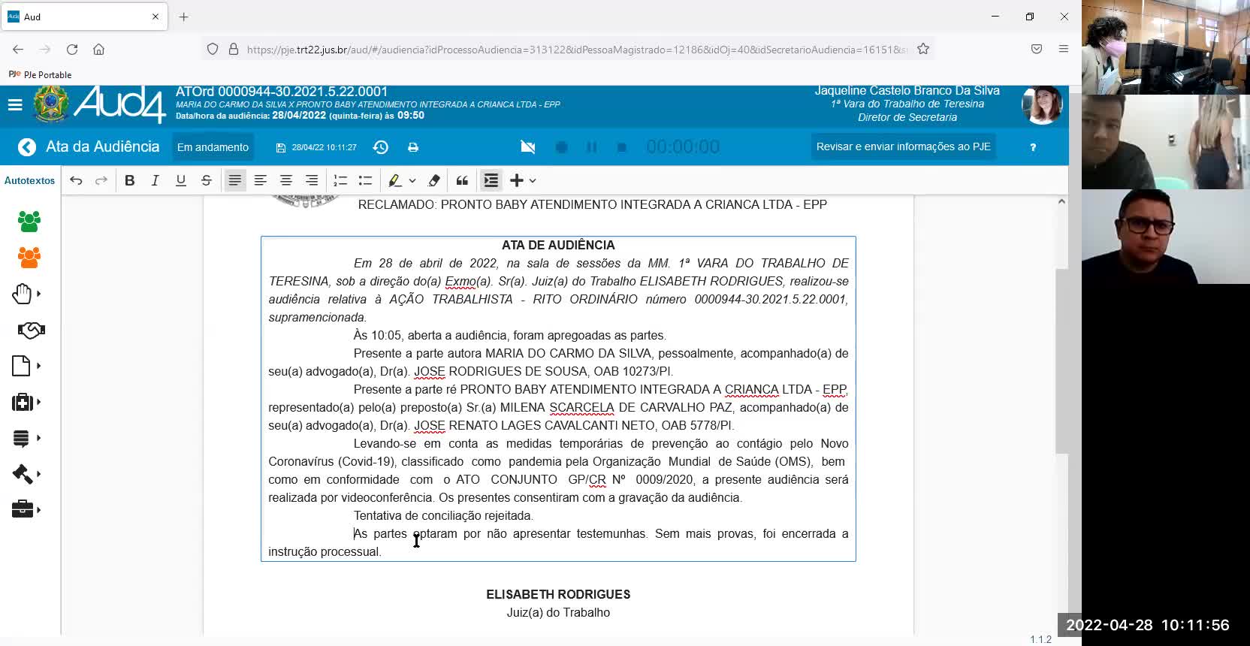Screen dimensions: 1250x646
Task: Toggle italic formatting
Action: click(155, 180)
